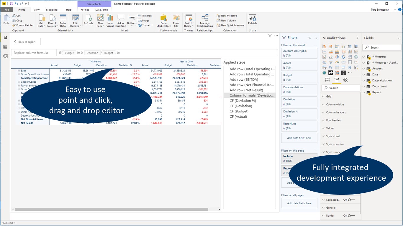Click New Quick Measure button
Viewport: 403px width, 226px height.
click(230, 25)
